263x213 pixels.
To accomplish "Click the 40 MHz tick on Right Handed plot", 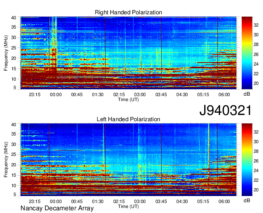I will pyautogui.click(x=14, y=18).
